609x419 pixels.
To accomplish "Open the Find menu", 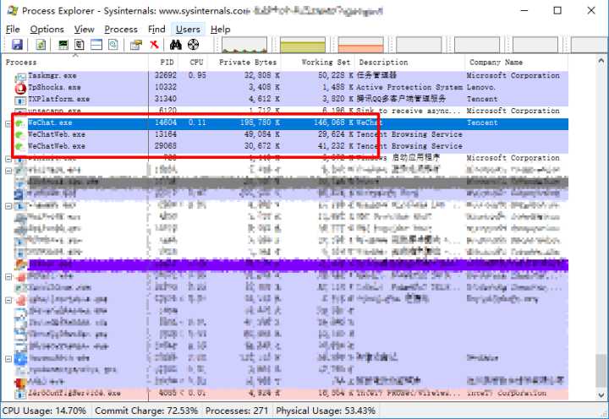I will (156, 30).
